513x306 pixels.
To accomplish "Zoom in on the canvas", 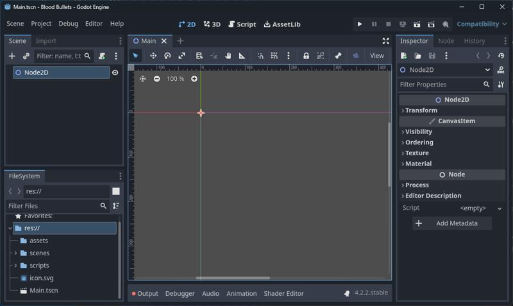I will pos(194,78).
